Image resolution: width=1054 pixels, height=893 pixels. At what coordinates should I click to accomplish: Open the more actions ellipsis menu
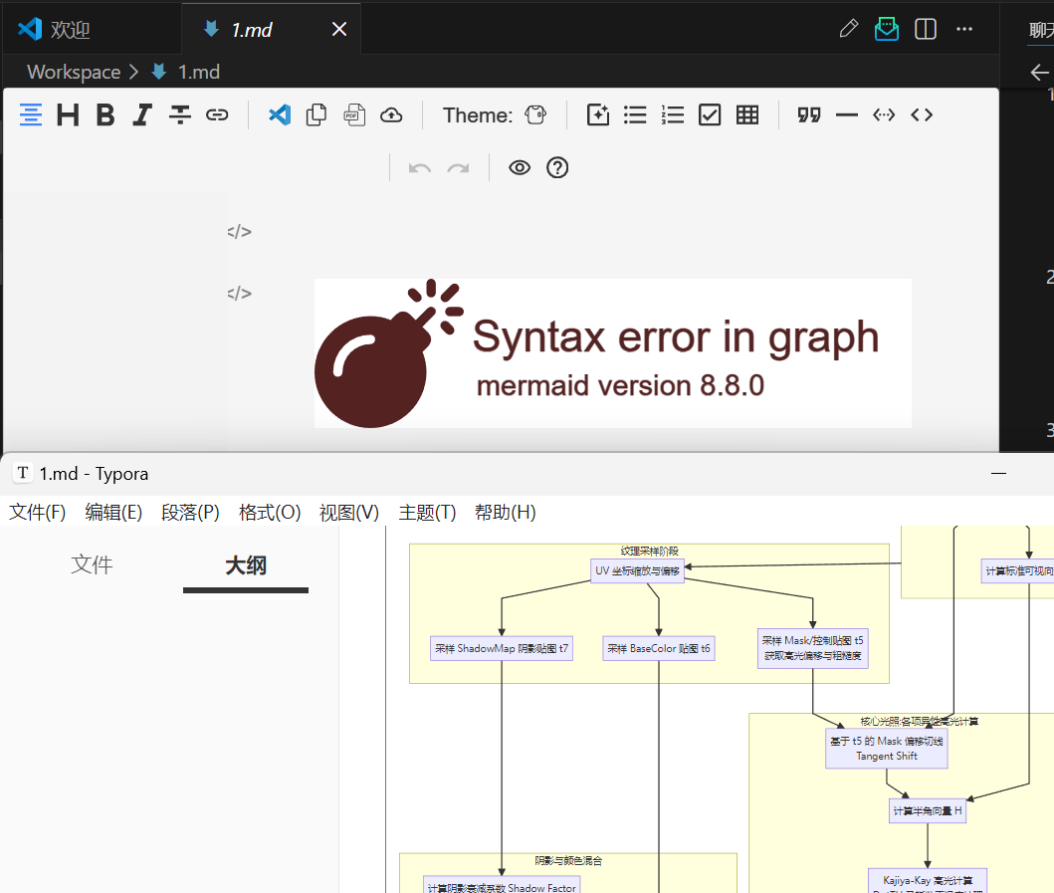point(964,29)
